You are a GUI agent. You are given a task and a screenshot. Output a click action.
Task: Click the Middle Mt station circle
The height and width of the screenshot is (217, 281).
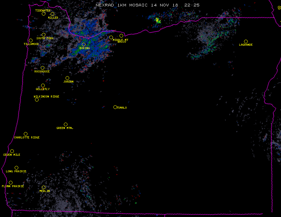(x=111, y=37)
